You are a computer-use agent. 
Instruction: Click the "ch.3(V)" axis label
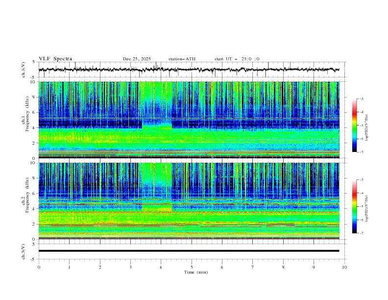(24, 251)
